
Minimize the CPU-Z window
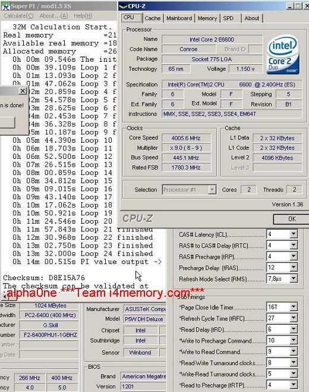pyautogui.click(x=289, y=6)
